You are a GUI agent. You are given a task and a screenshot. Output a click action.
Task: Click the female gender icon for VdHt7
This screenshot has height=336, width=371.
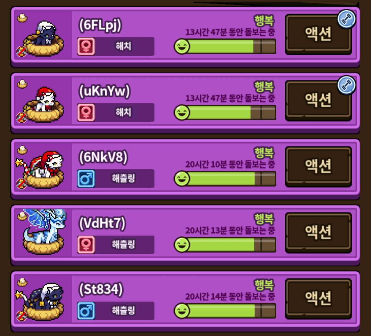pyautogui.click(x=86, y=245)
